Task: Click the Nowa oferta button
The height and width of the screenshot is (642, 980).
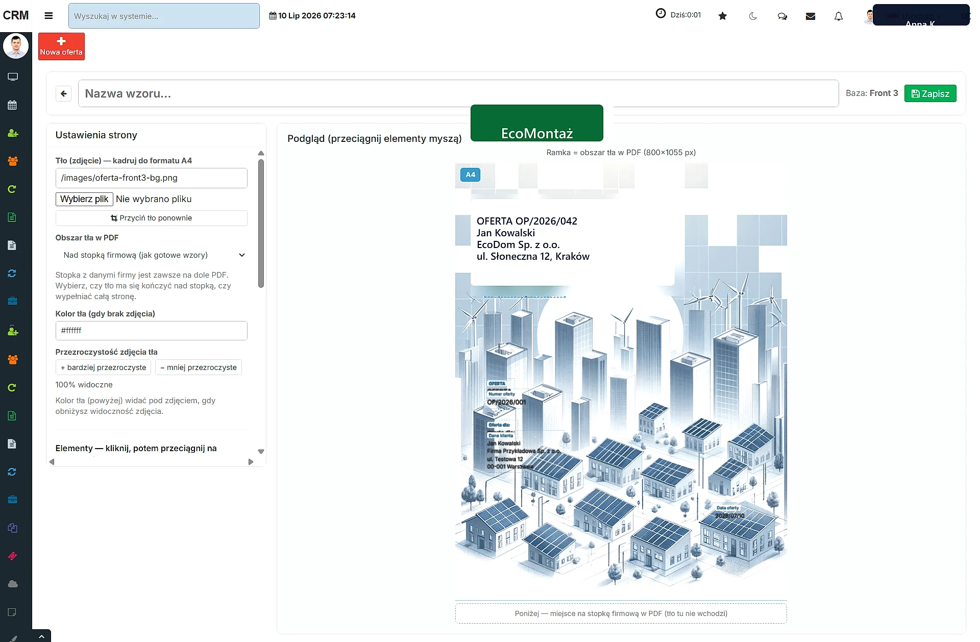Action: point(61,46)
